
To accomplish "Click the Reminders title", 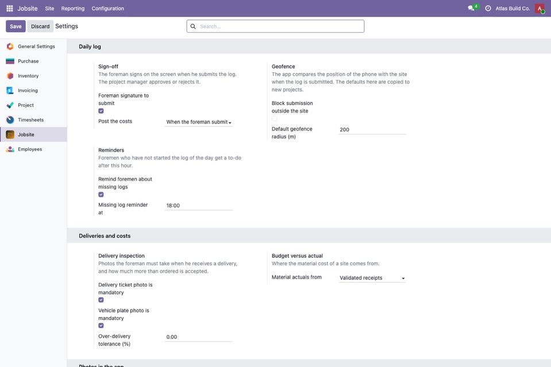I will tap(111, 150).
